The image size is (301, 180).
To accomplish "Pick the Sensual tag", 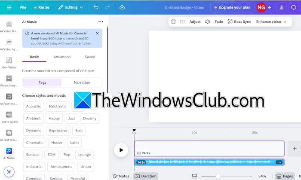I will pos(33,155).
